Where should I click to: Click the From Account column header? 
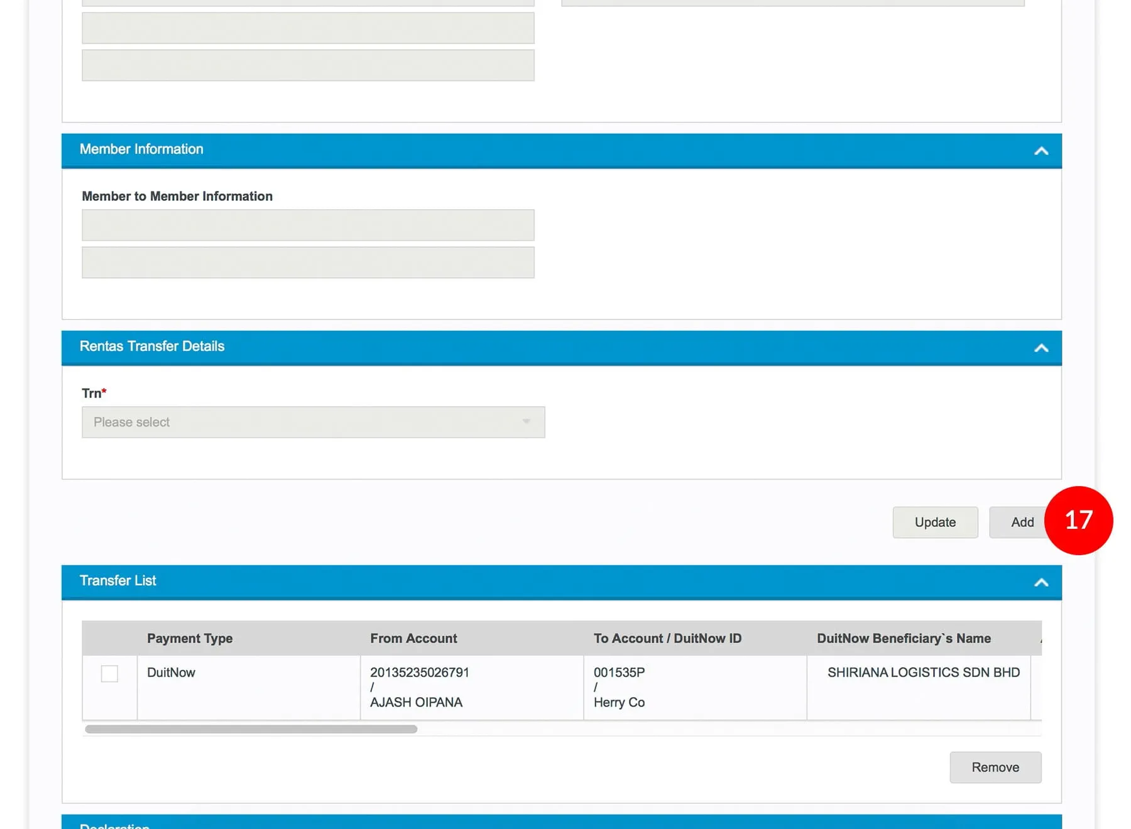tap(413, 638)
